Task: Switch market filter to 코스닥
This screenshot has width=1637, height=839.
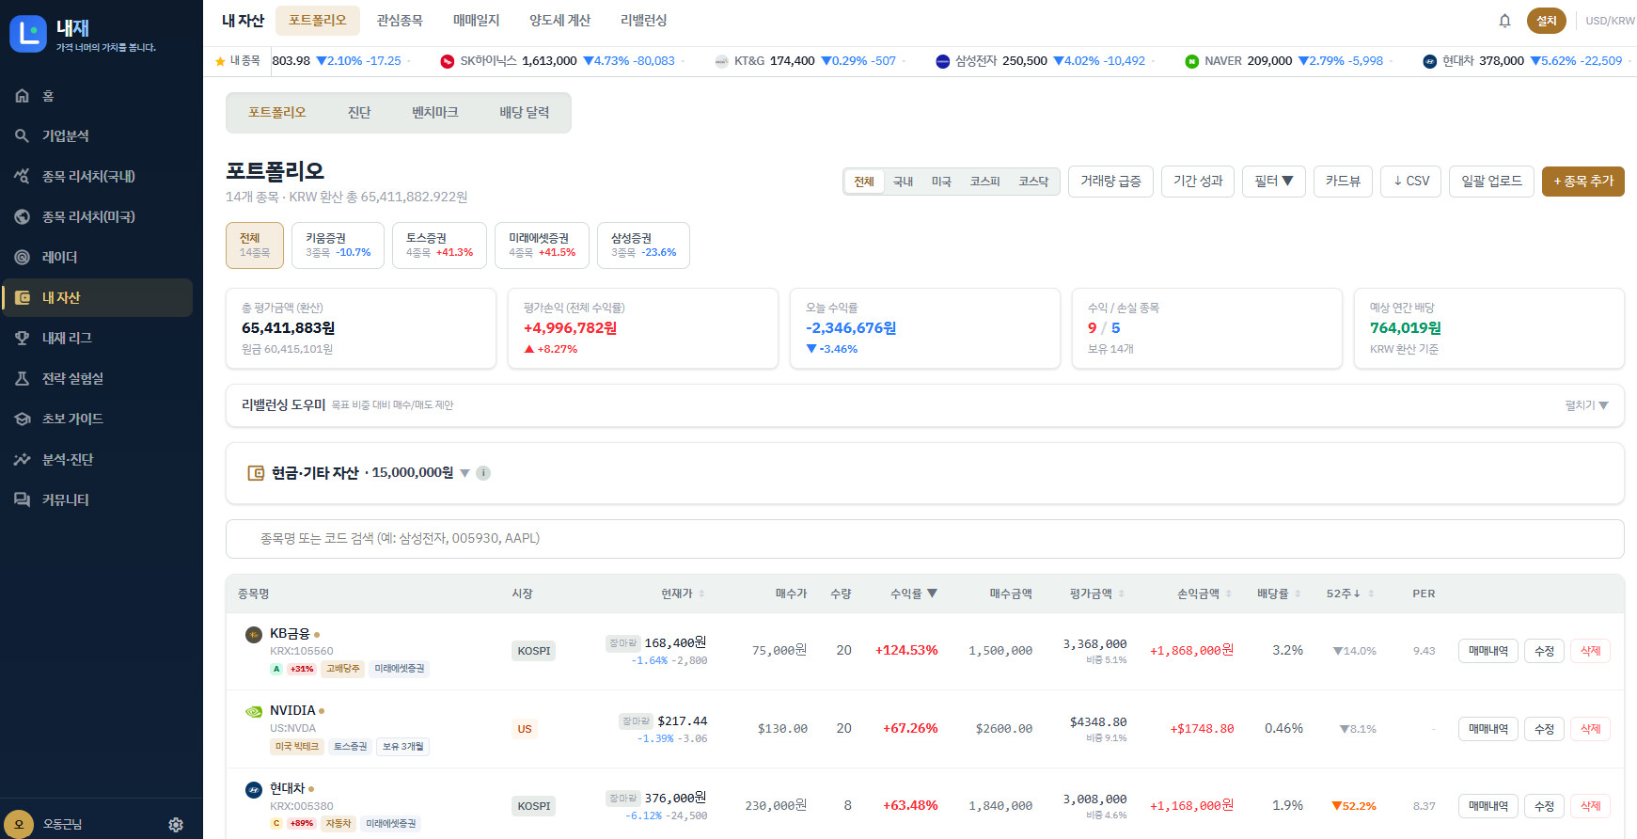Action: 1033,182
